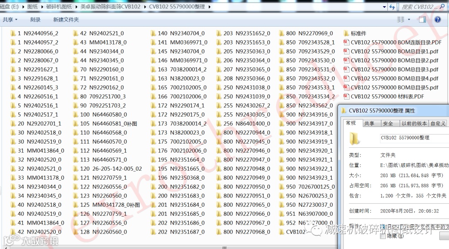Select folder icon of 140 N92340704_0
The image size is (449, 249).
(x=153, y=33)
